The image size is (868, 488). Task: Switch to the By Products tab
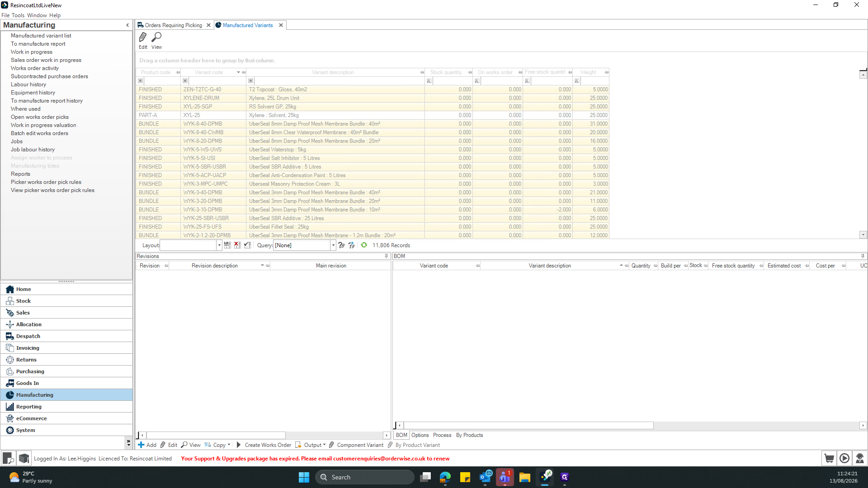click(469, 435)
